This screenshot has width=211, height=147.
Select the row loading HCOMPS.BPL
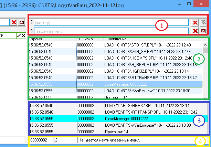(x=116, y=58)
